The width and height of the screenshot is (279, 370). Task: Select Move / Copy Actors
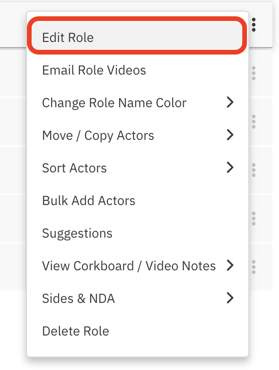pyautogui.click(x=98, y=136)
